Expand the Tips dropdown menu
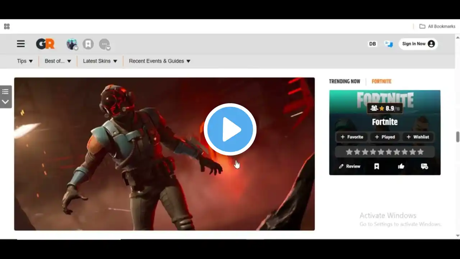The width and height of the screenshot is (460, 259). coord(25,61)
